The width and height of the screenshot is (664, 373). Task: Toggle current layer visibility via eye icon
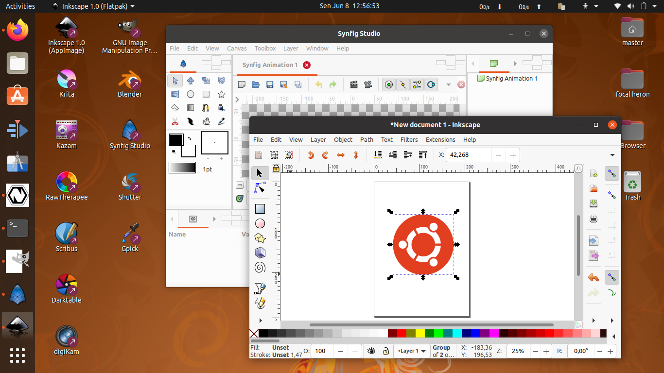pos(372,351)
